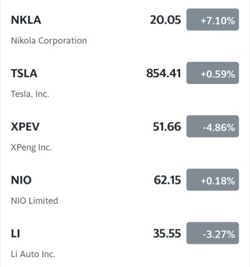This screenshot has width=250, height=267.
Task: Toggle the +7.10% change badge
Action: 212,19
